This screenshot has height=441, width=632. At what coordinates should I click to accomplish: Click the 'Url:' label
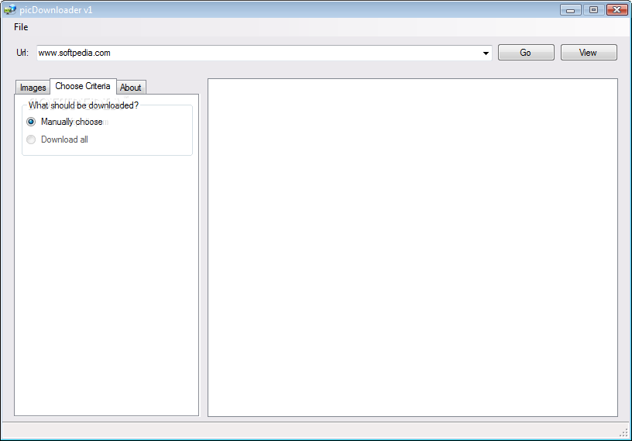pyautogui.click(x=22, y=53)
